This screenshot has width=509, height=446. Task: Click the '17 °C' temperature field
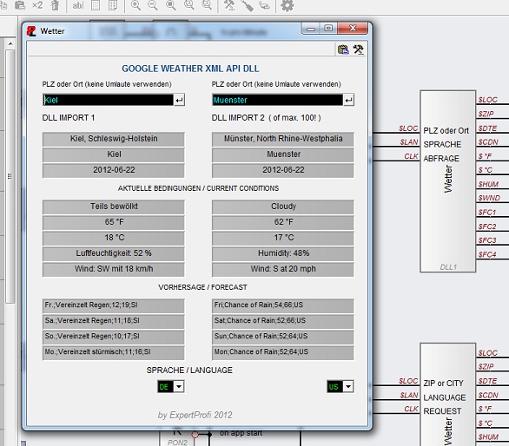[283, 238]
